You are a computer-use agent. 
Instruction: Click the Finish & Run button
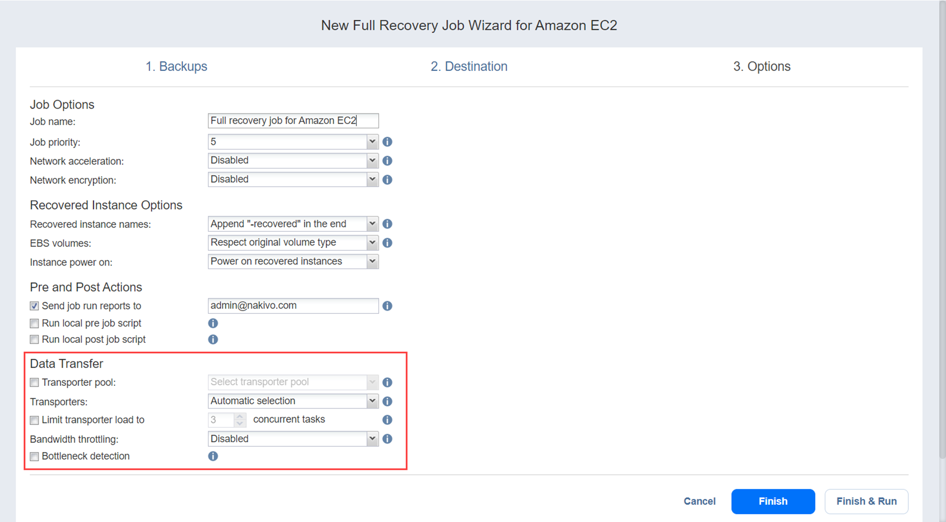866,501
